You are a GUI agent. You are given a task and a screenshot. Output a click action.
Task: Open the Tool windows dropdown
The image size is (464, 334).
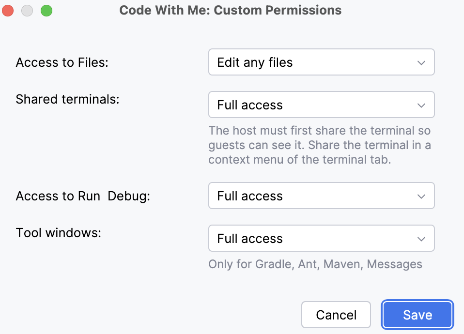321,238
